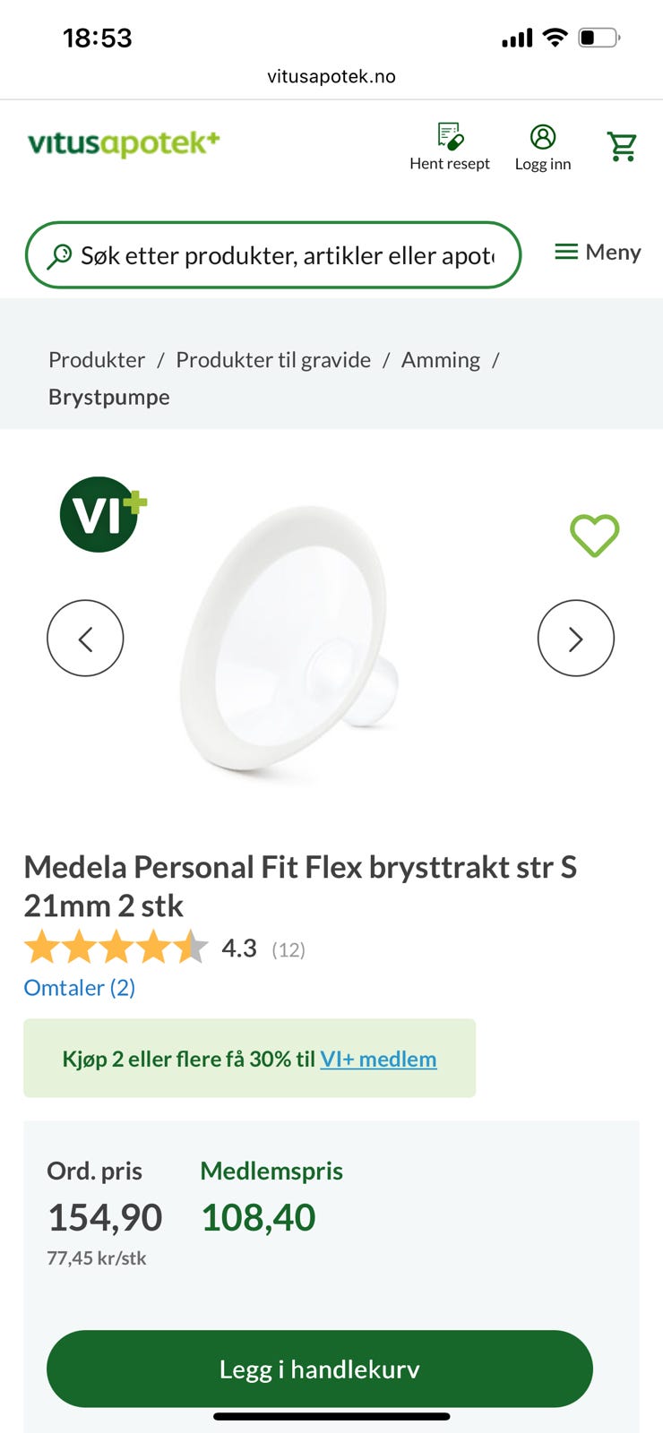Image resolution: width=663 pixels, height=1433 pixels.
Task: Open the Brystpumpe breadcrumb
Action: click(109, 397)
